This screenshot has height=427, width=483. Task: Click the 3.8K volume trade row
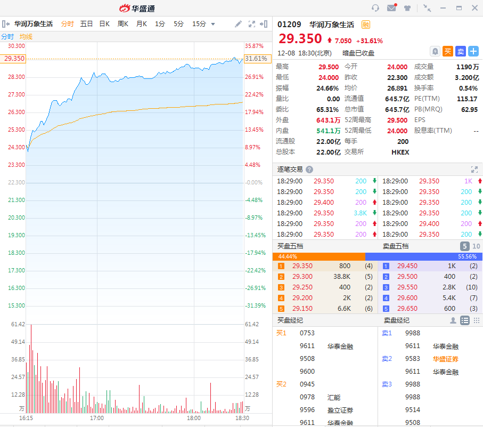(x=325, y=213)
